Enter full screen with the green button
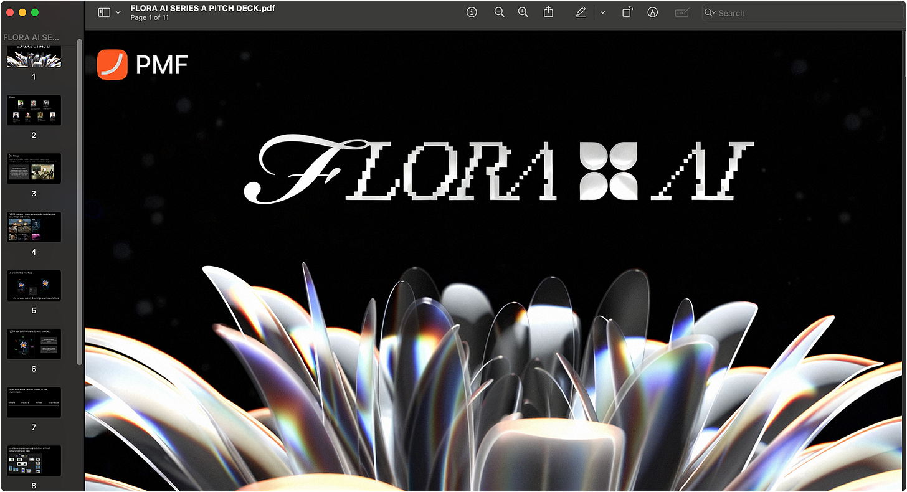The height and width of the screenshot is (492, 907). (x=35, y=12)
